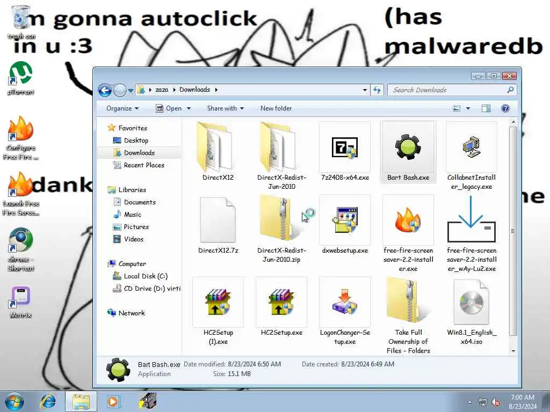Open recent pages dropdown arrow

point(131,90)
